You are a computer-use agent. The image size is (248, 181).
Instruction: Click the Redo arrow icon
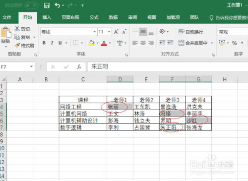click(x=70, y=5)
